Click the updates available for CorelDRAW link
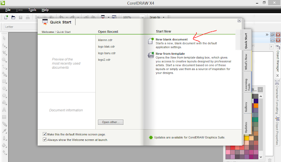The width and height of the screenshot is (281, 162). tap(189, 137)
